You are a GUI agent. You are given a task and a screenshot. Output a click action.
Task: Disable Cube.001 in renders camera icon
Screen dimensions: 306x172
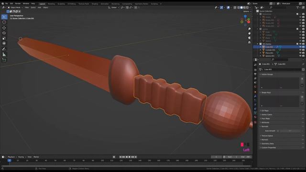[304, 47]
